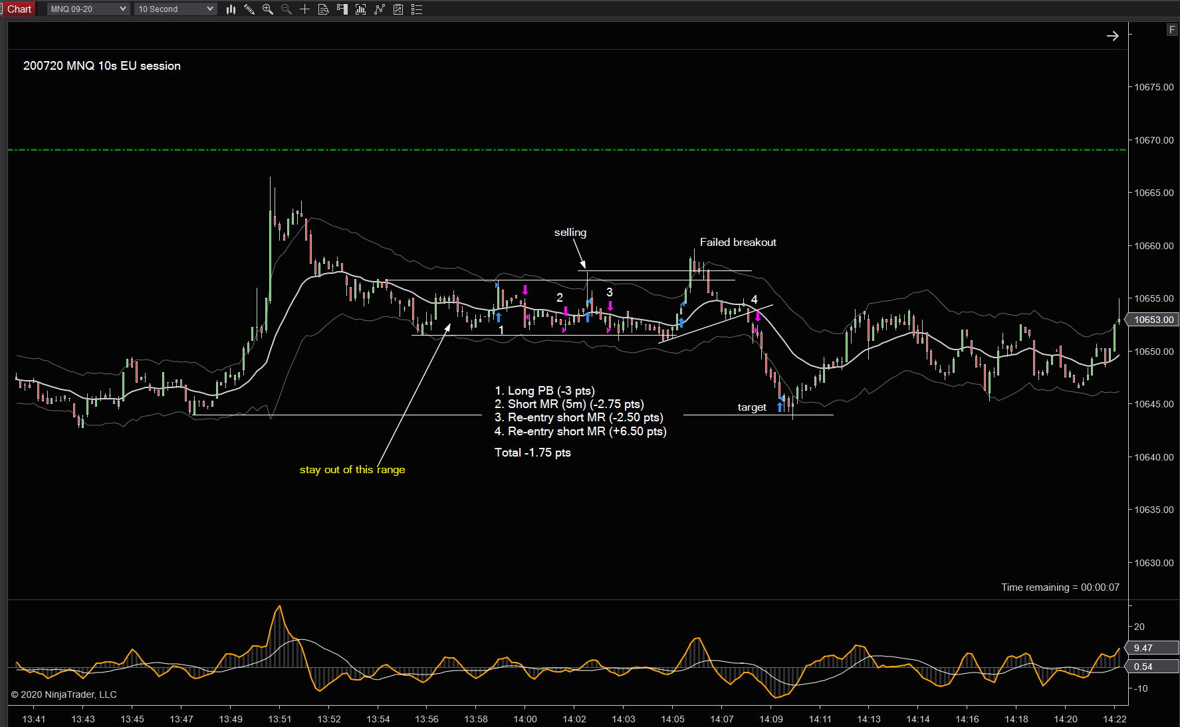Open the MNQ 09-20 instrument dropdown

point(88,9)
